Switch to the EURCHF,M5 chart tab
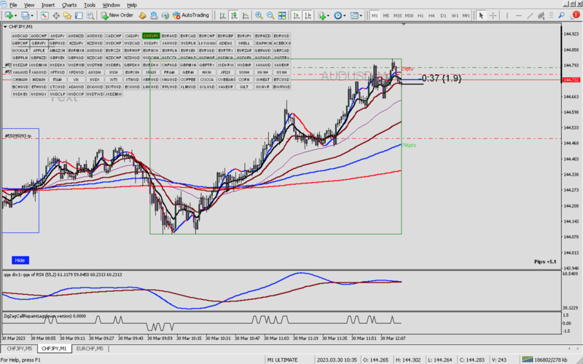The height and width of the screenshot is (364, 583). click(90, 349)
